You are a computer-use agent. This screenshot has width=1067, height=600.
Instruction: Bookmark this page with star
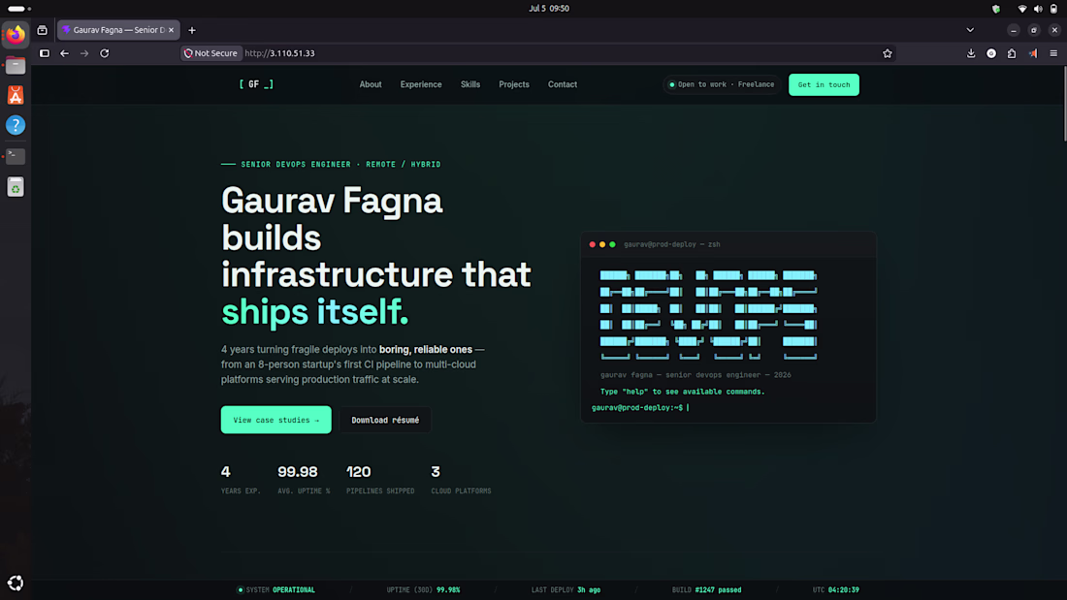point(888,53)
